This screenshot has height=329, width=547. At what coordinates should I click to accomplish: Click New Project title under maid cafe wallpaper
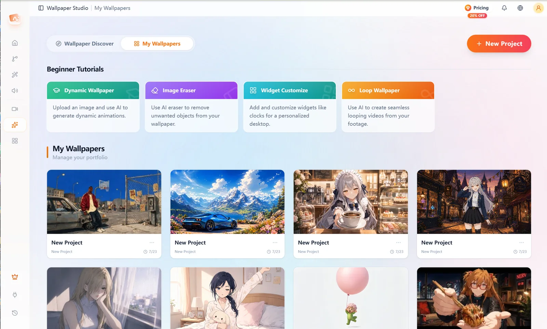(x=313, y=243)
